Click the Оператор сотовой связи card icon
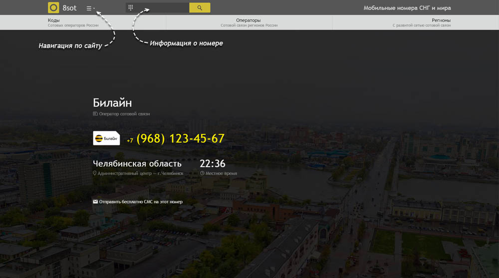The height and width of the screenshot is (278, 499). click(95, 113)
